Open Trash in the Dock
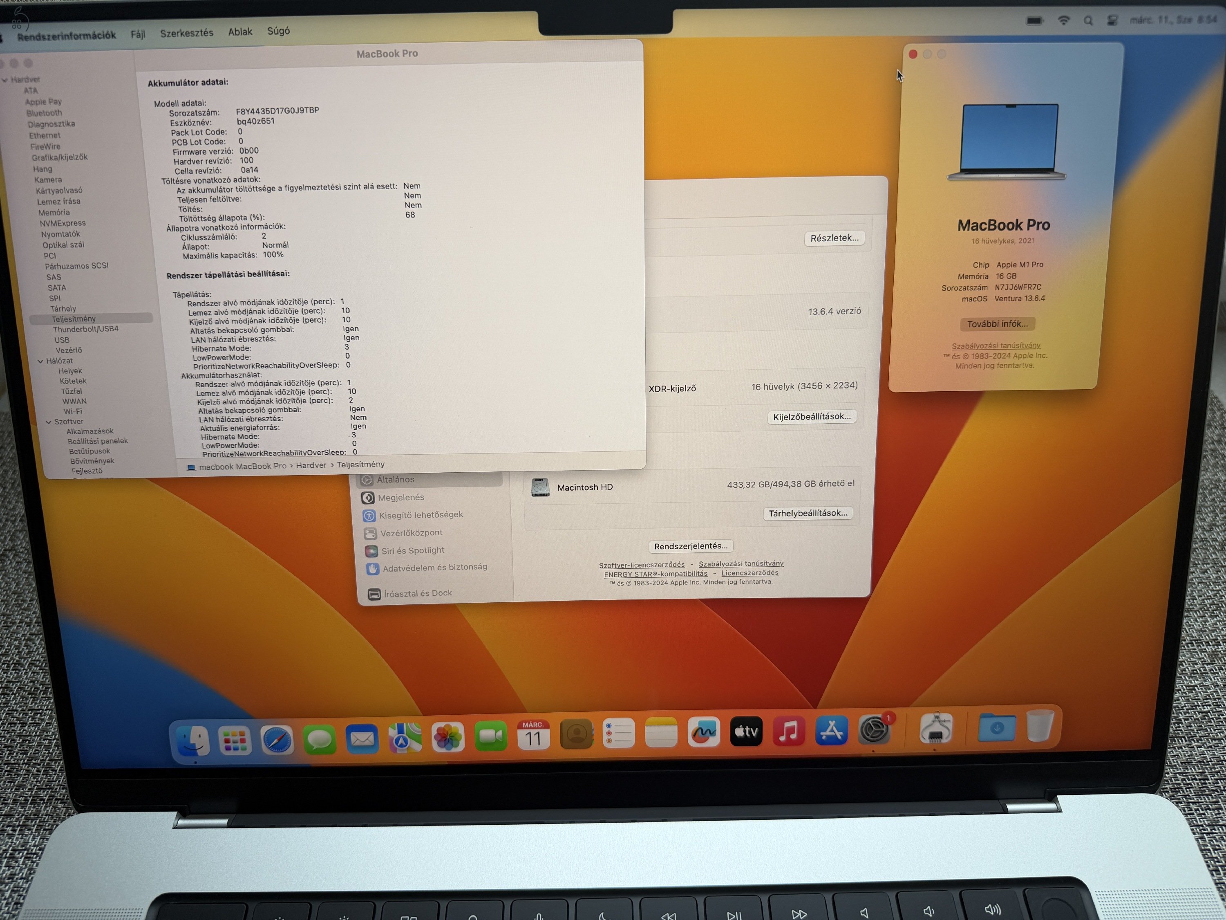 click(x=1040, y=725)
